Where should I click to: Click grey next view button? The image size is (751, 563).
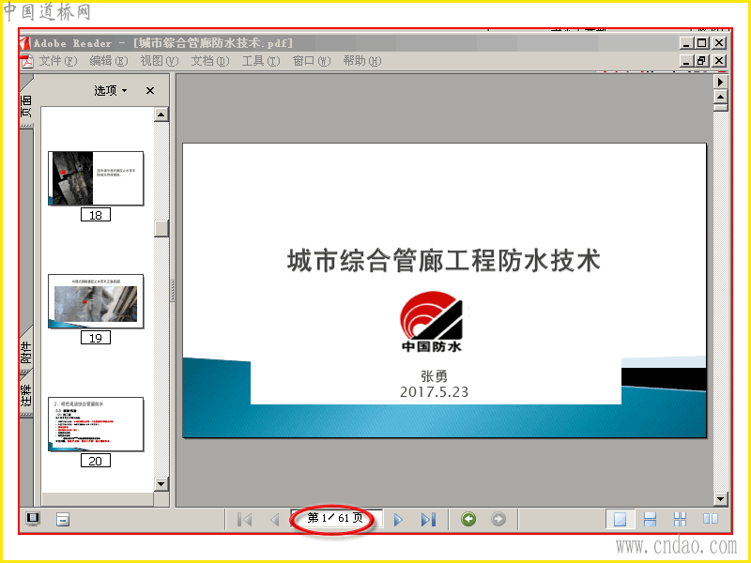pyautogui.click(x=498, y=519)
